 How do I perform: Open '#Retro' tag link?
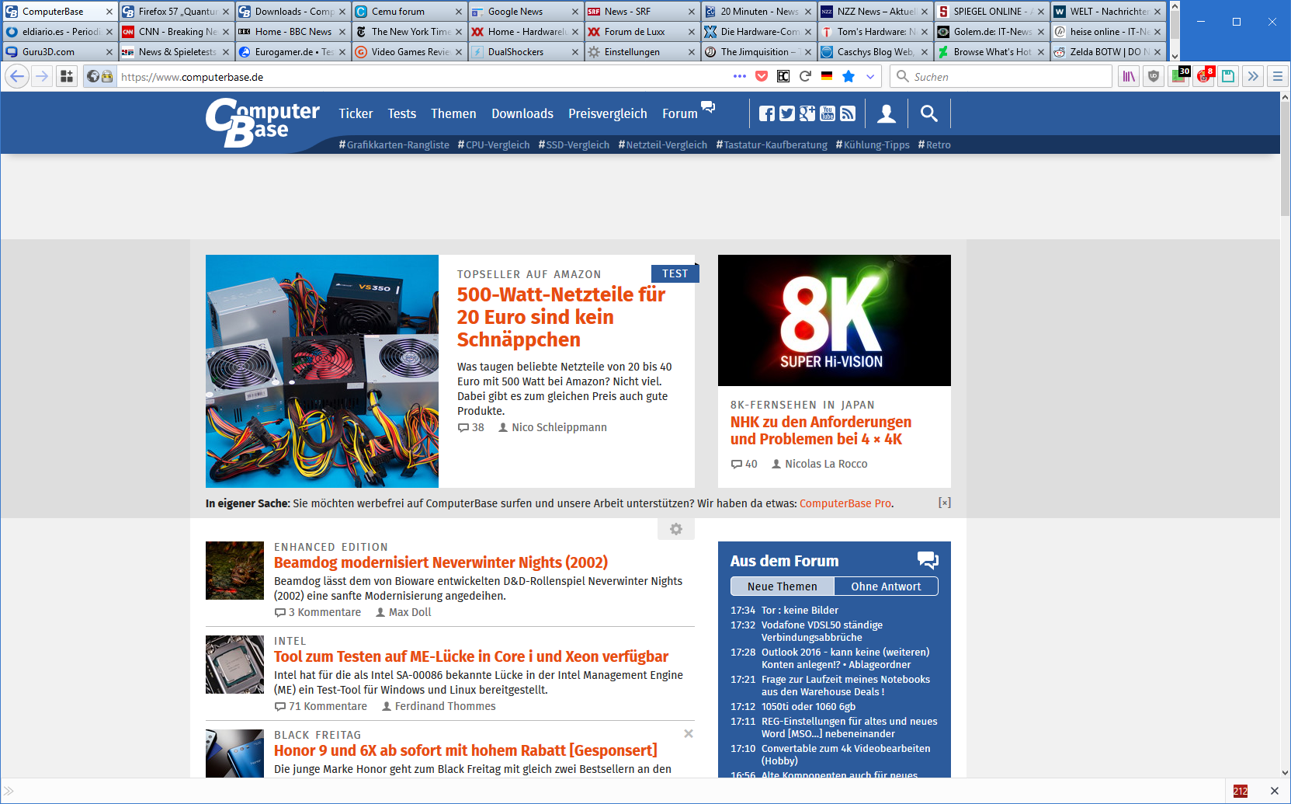tap(934, 145)
